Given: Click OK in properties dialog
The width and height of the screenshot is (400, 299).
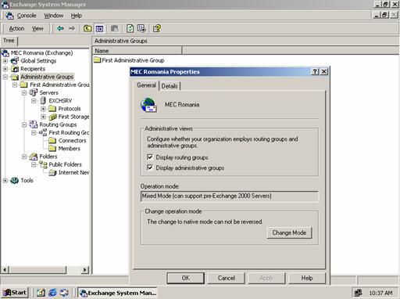Looking at the screenshot, I should click(x=186, y=278).
